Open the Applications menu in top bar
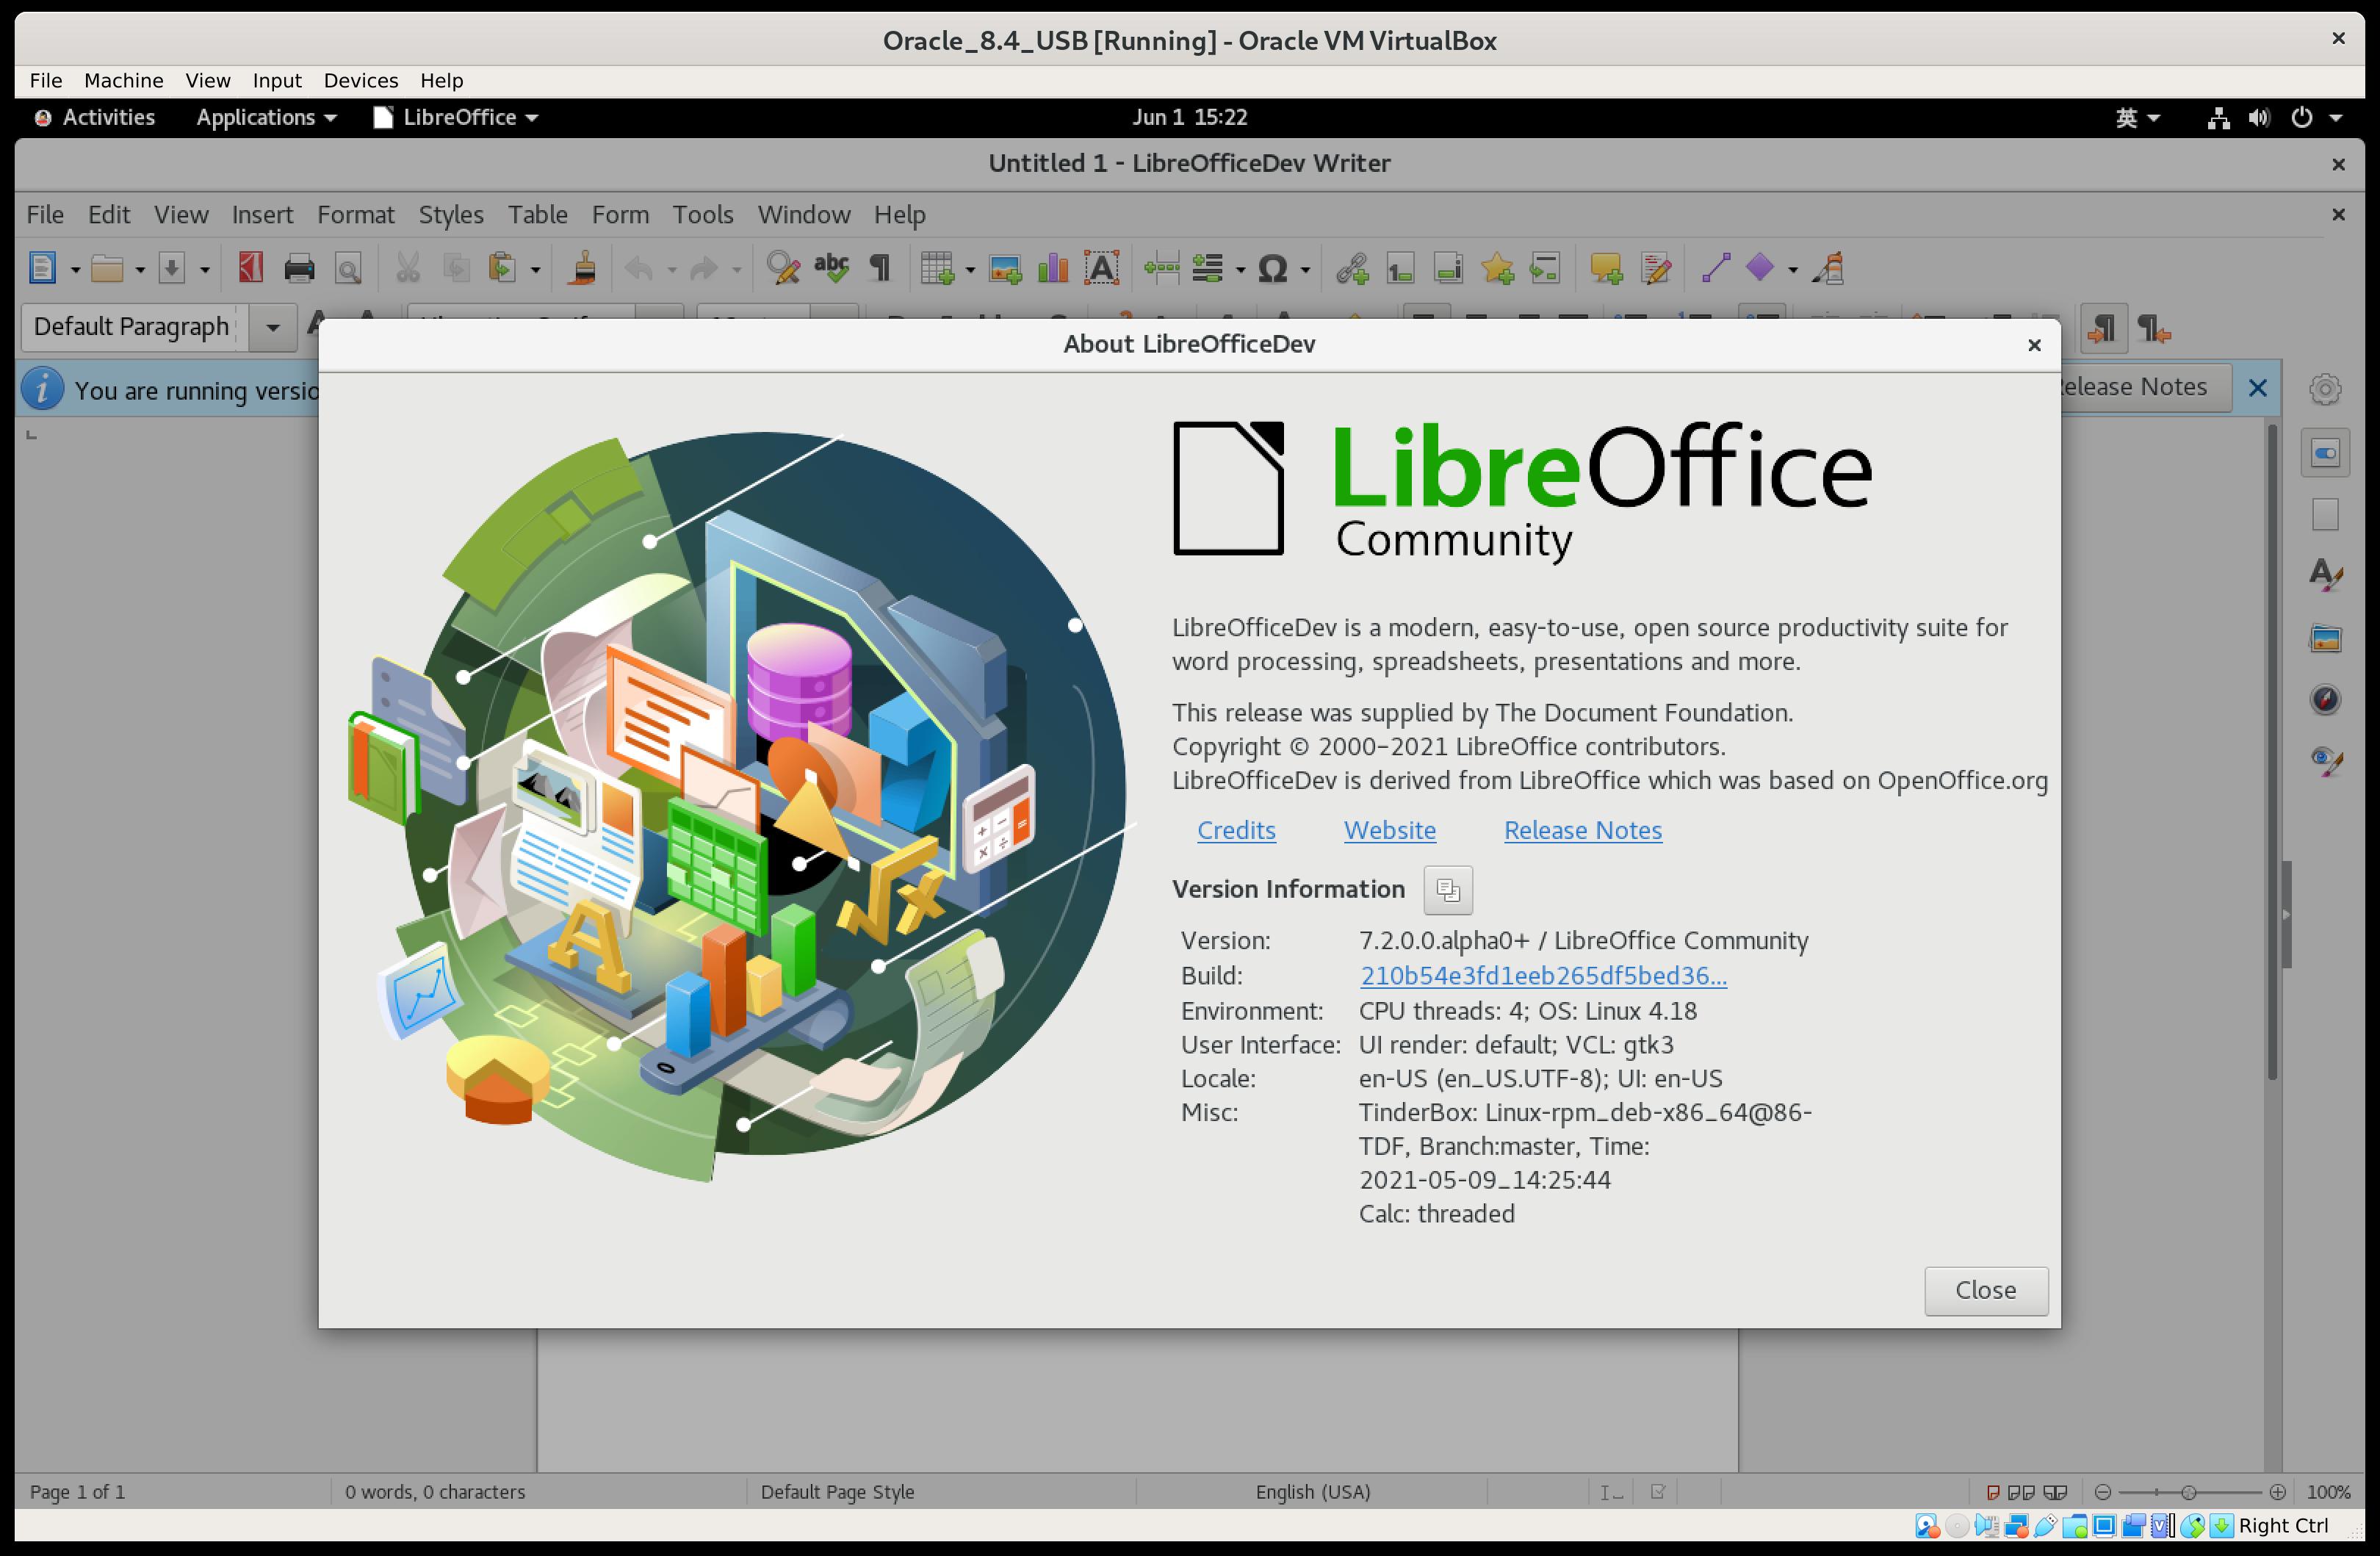This screenshot has width=2380, height=1556. pos(266,117)
